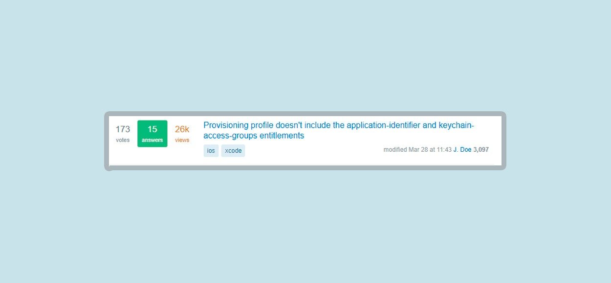Click the 173 vote count number
Viewport: 611px width, 283px height.
pos(123,129)
